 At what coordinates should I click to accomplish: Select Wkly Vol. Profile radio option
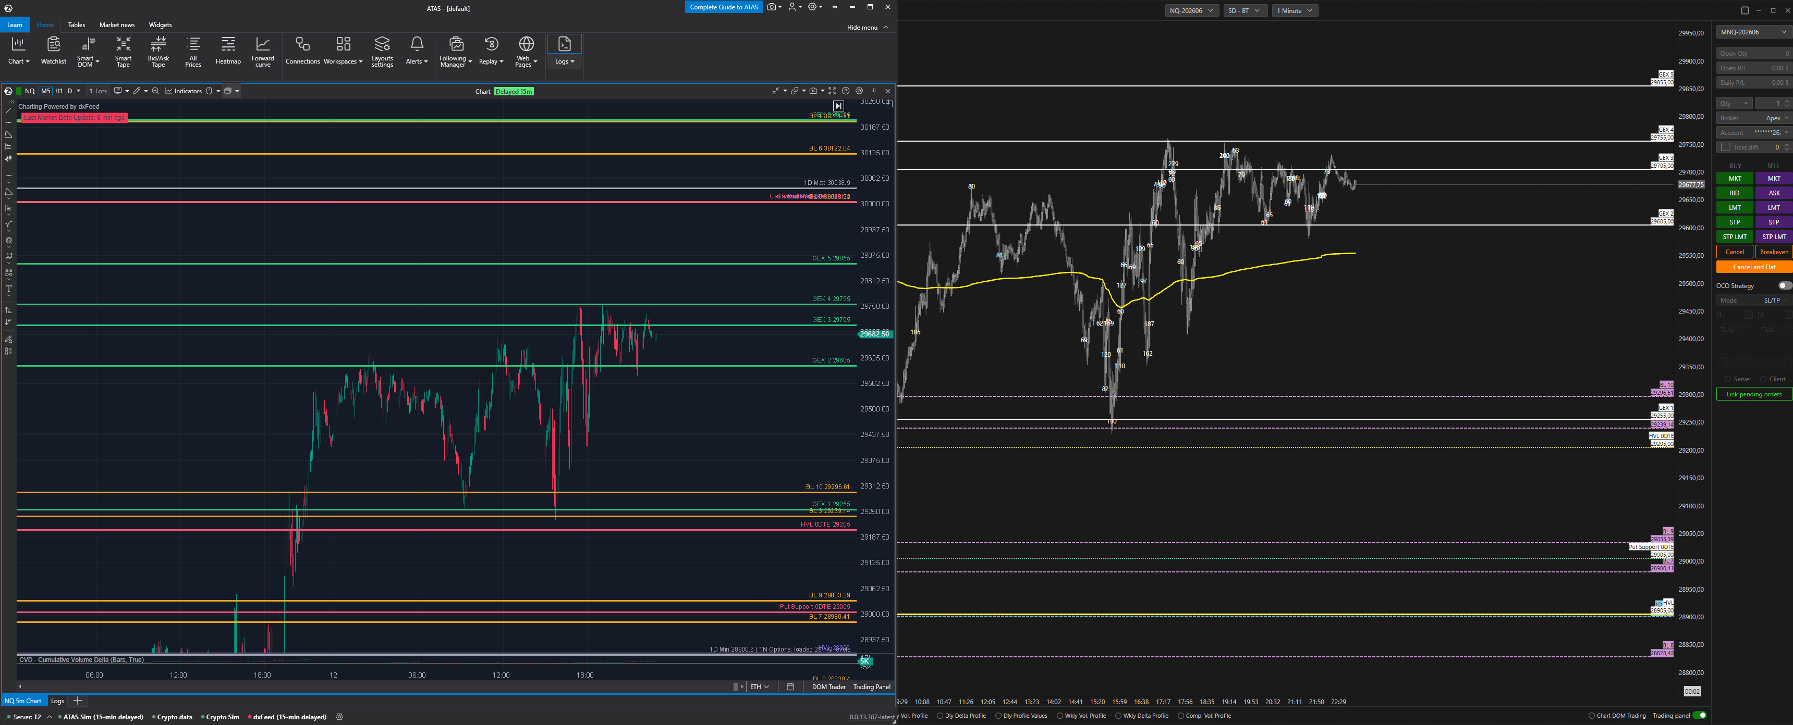(x=1059, y=716)
